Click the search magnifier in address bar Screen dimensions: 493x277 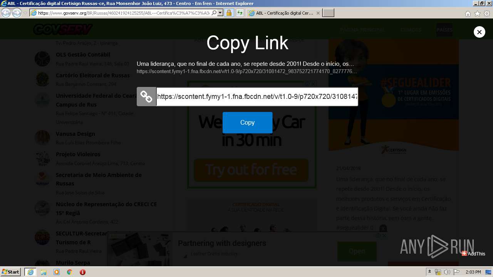click(214, 13)
